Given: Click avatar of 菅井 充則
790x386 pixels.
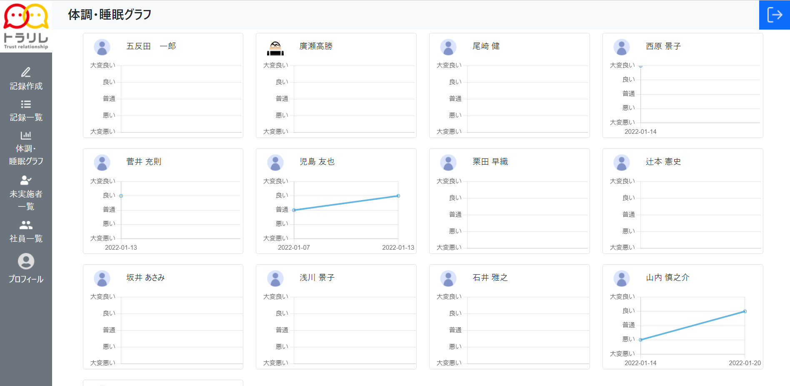Looking at the screenshot, I should point(102,163).
